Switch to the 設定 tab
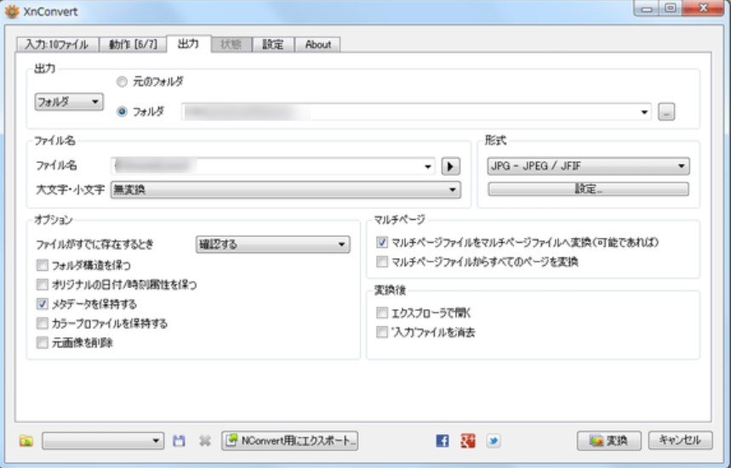 [272, 45]
